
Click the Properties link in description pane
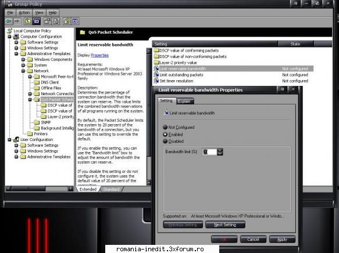click(99, 55)
